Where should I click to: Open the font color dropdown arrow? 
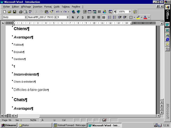click(x=149, y=17)
